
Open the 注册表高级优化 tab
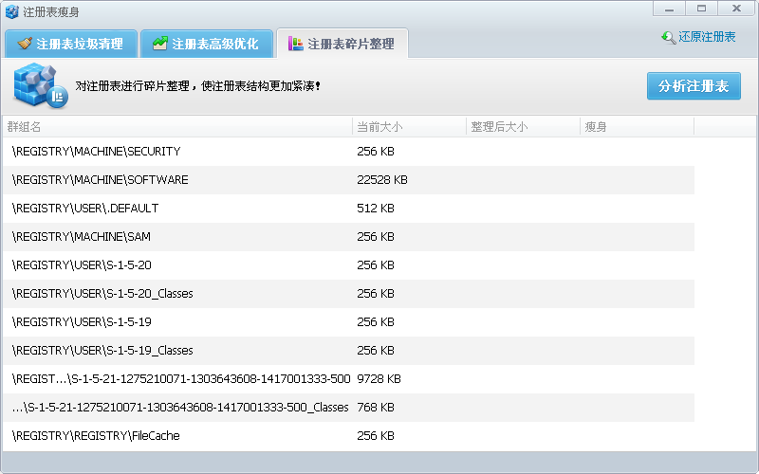click(x=207, y=44)
